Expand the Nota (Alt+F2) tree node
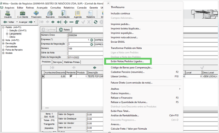Image resolution: width=219 pixels, height=133 pixels. click(3, 40)
